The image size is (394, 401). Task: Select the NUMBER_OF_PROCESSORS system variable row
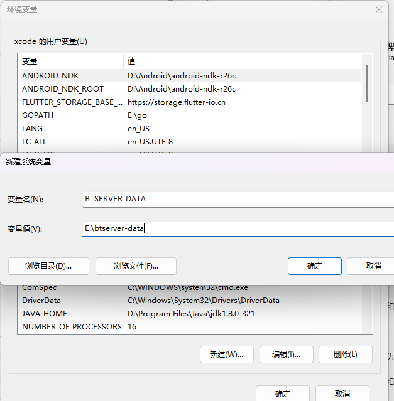(x=191, y=327)
